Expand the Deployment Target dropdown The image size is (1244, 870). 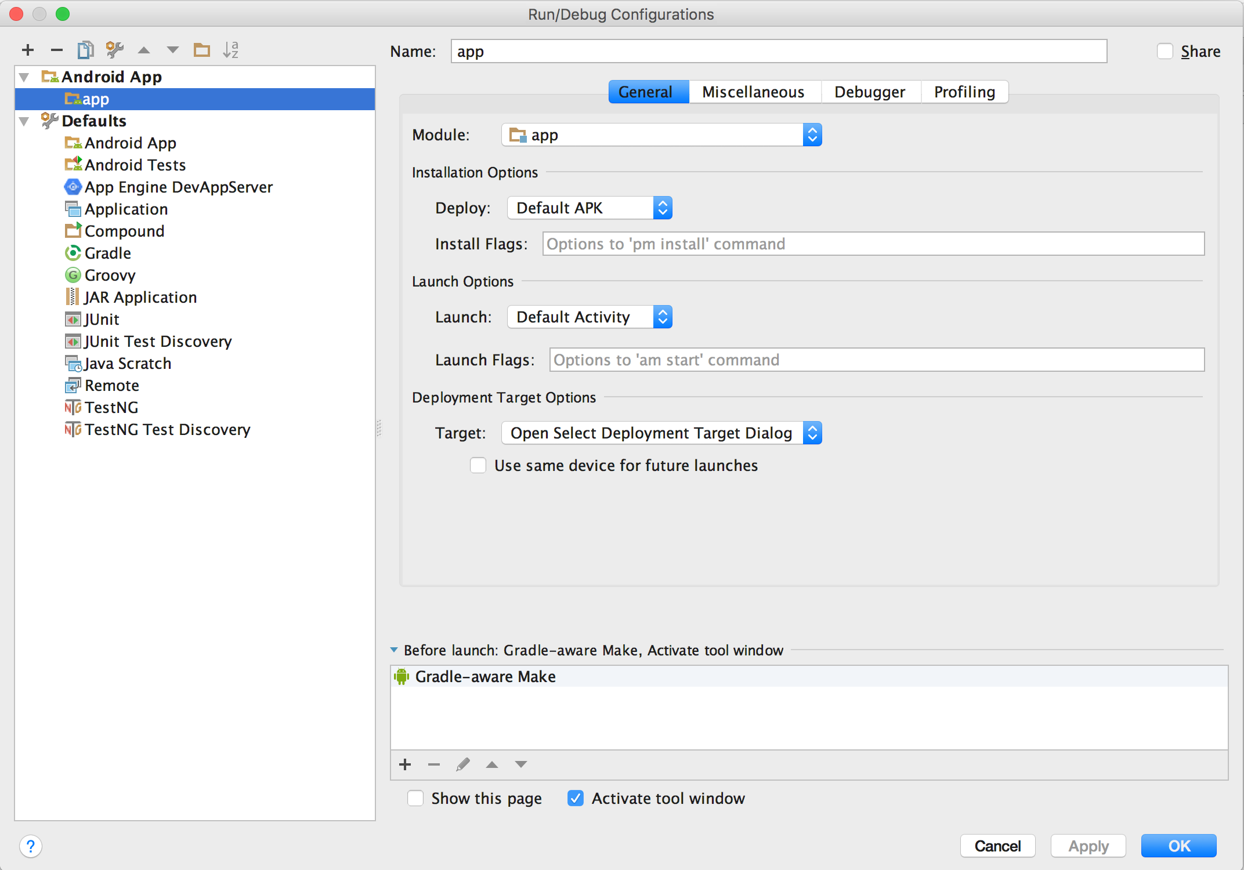pyautogui.click(x=812, y=433)
